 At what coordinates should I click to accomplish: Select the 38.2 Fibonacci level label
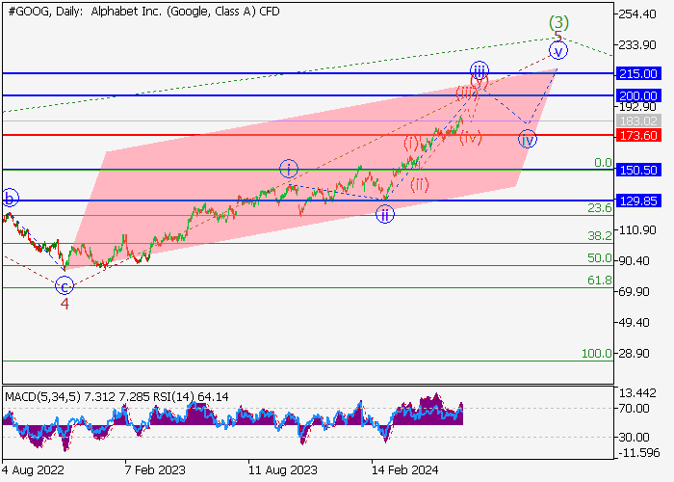(600, 236)
